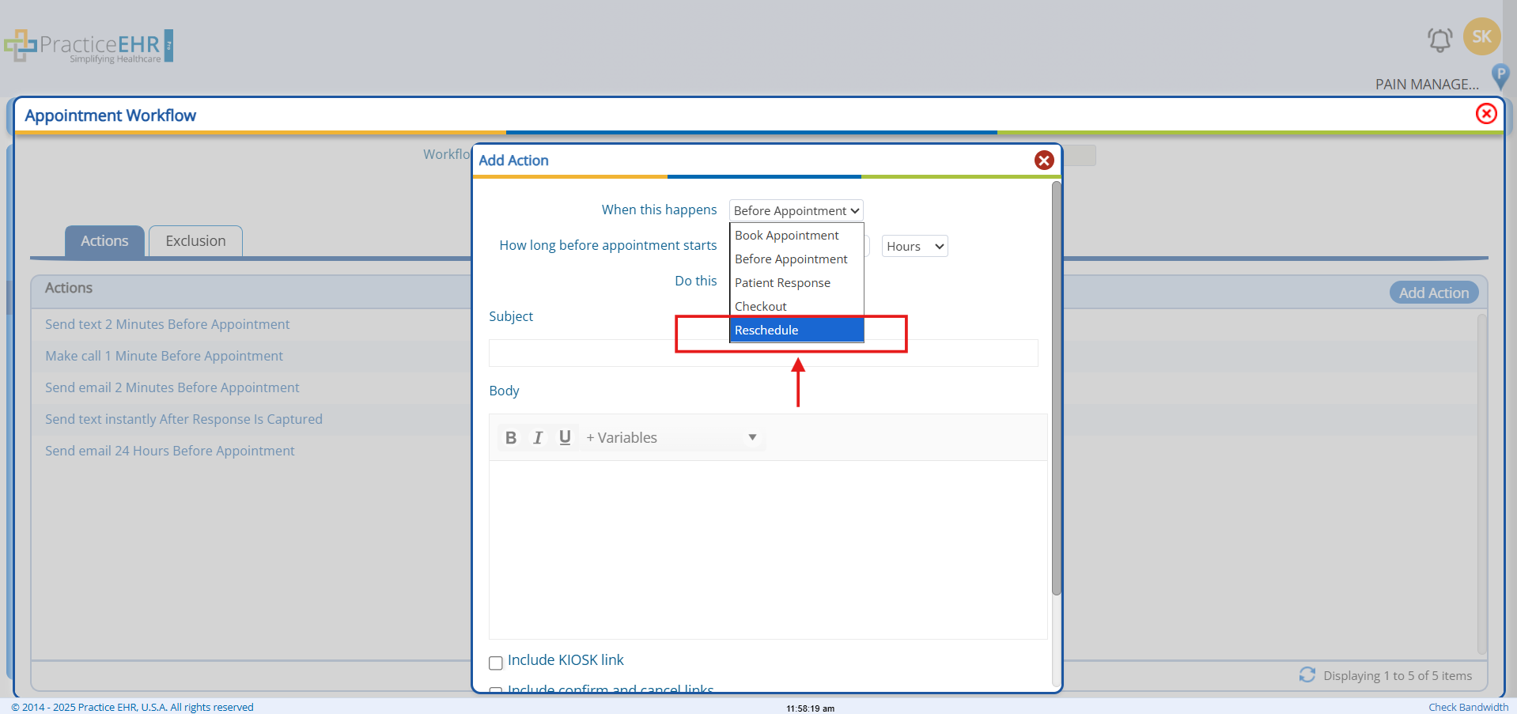Screen dimensions: 1517x714
Task: Click the Check Bandwidth link
Action: click(x=1468, y=707)
